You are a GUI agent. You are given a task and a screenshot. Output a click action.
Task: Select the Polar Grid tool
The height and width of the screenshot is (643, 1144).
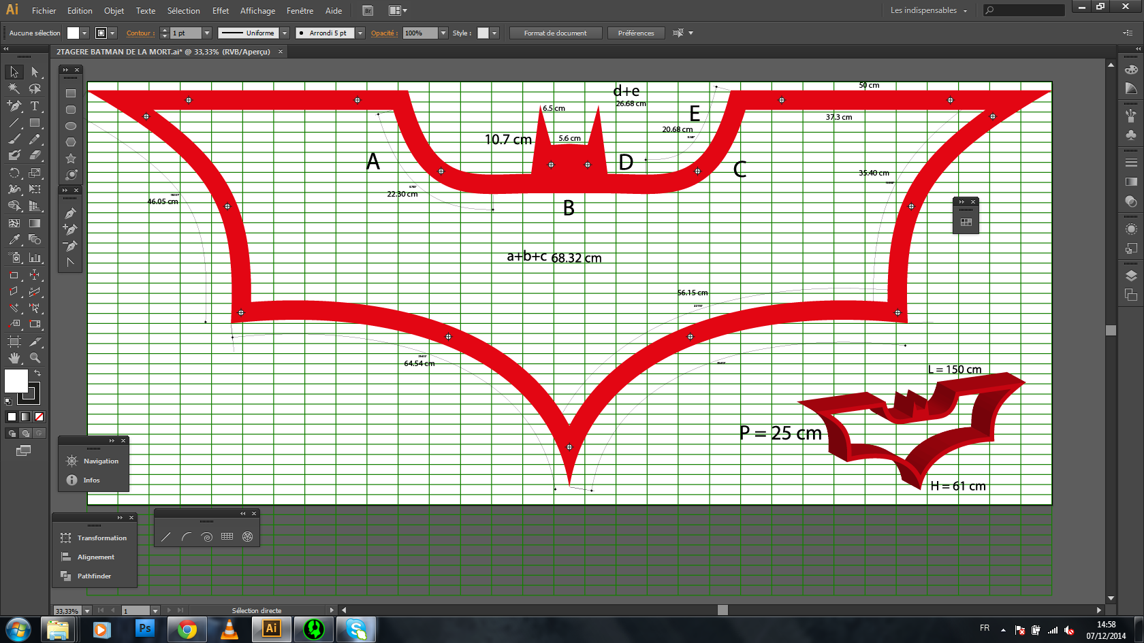(248, 537)
